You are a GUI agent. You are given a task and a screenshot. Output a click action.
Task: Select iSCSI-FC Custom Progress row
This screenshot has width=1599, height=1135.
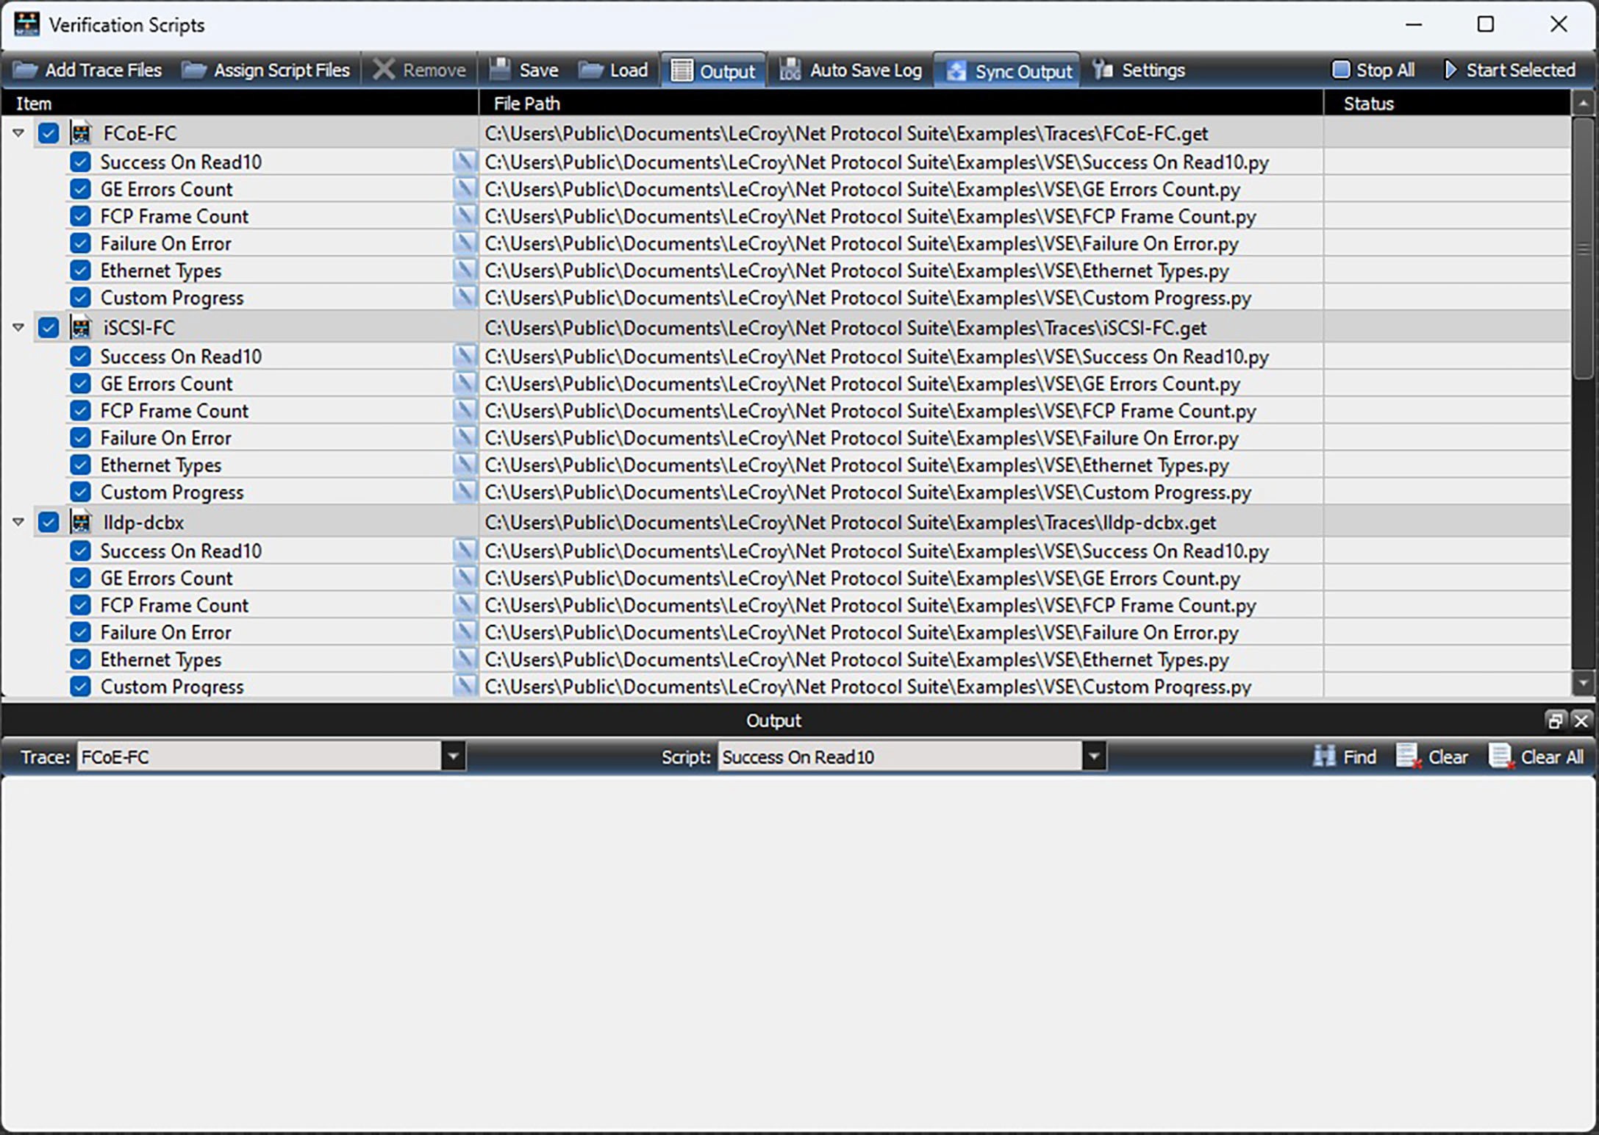[x=785, y=492]
